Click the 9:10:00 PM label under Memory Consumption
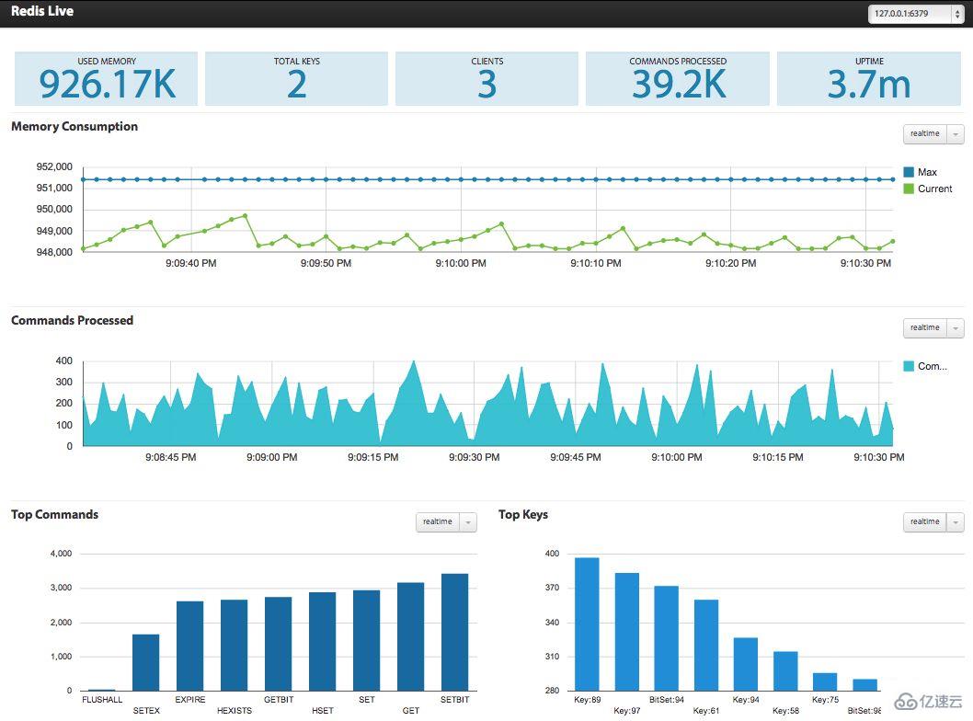The height and width of the screenshot is (721, 973). (461, 264)
